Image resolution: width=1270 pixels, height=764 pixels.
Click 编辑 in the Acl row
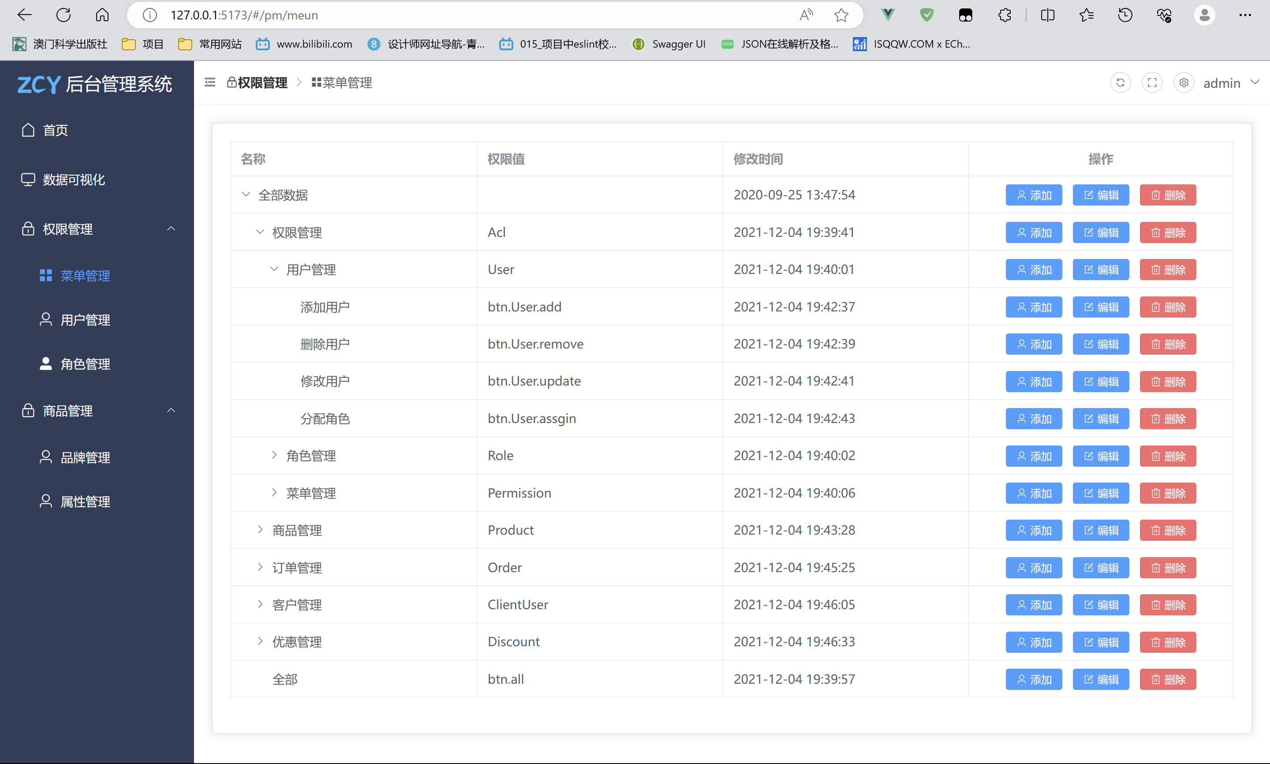[x=1101, y=233]
